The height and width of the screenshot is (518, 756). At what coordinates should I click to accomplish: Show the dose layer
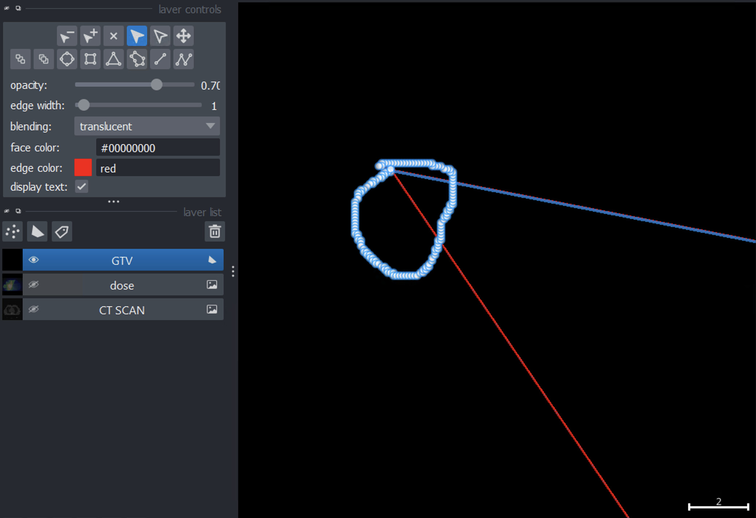tap(34, 284)
